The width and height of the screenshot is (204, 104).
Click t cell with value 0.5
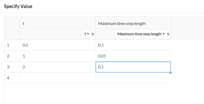[x=58, y=45]
